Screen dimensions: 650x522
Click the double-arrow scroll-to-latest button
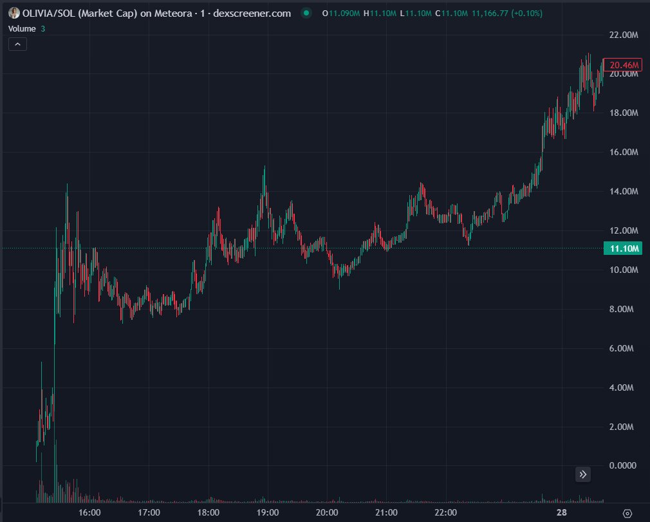coord(582,474)
